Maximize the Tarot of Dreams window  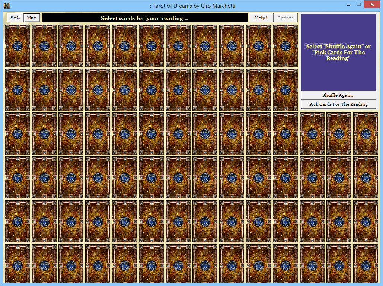coord(359,4)
